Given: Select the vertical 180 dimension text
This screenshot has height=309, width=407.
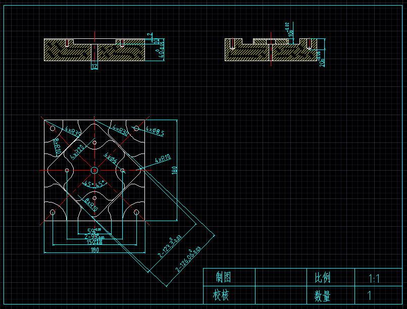Looking at the screenshot, I should click(x=175, y=171).
